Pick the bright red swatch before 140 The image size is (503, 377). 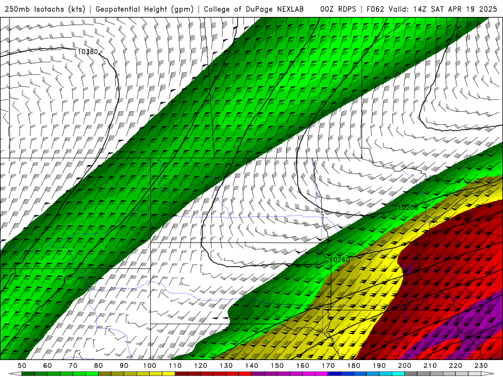point(245,373)
